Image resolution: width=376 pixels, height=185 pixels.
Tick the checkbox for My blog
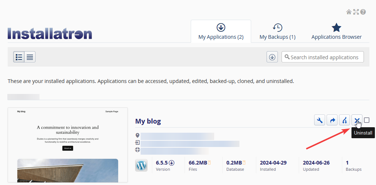click(x=366, y=120)
